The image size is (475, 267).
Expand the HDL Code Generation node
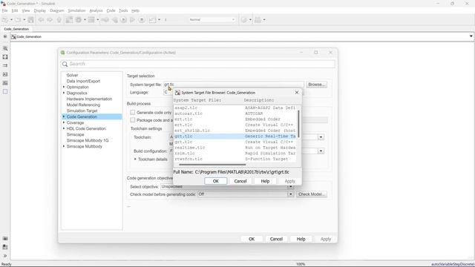point(64,128)
